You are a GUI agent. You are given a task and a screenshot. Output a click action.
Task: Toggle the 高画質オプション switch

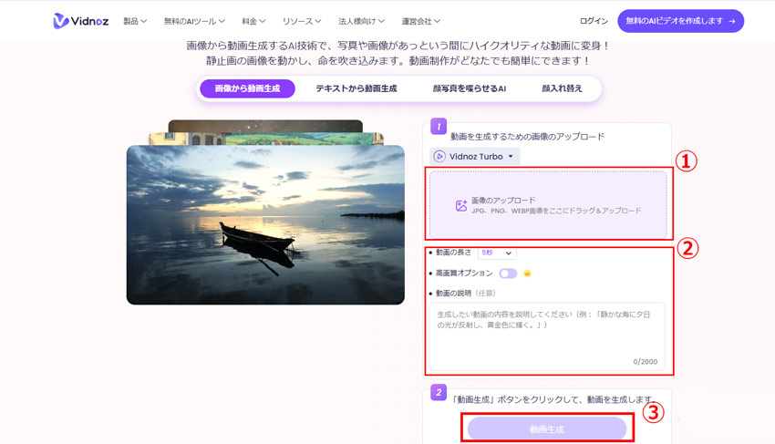click(508, 274)
